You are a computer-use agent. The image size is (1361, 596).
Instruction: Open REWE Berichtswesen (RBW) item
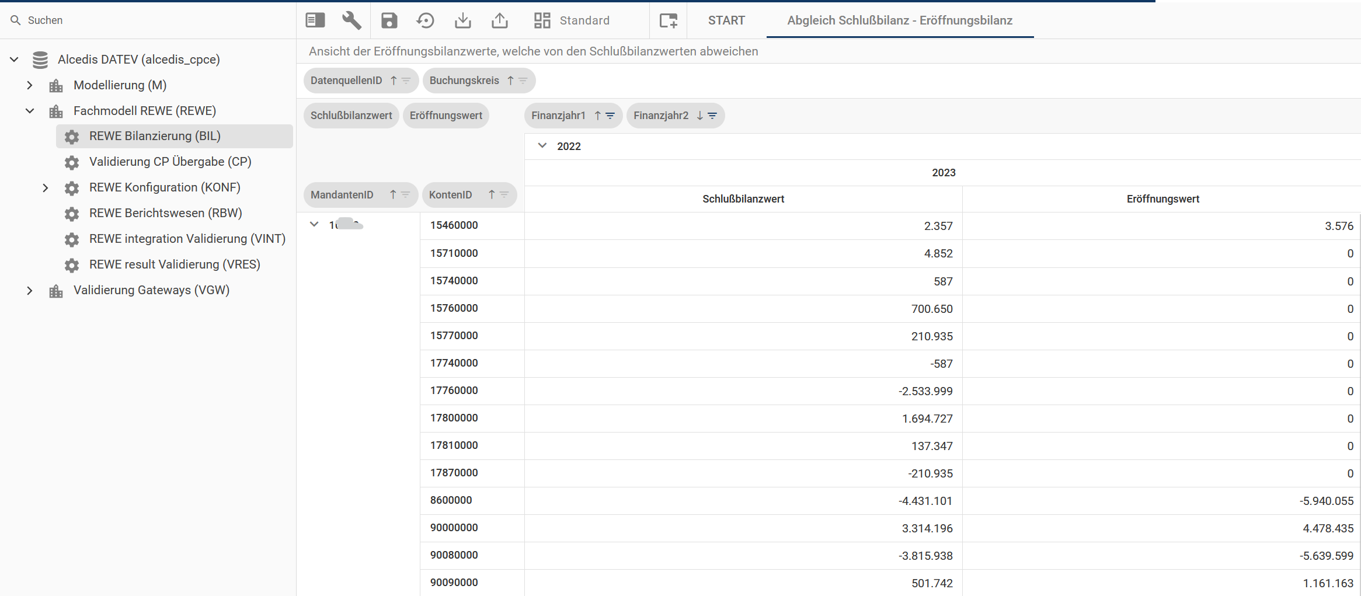tap(166, 213)
